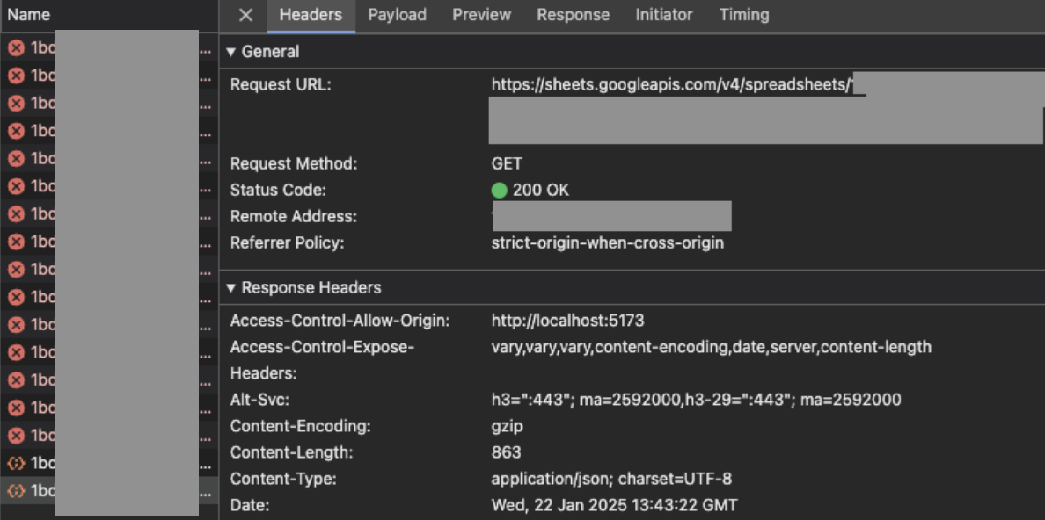Click the 'Content-Encoding:' header name
This screenshot has height=520, width=1045.
(301, 426)
